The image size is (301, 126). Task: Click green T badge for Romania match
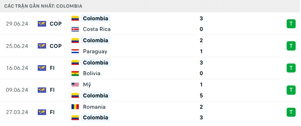point(291,112)
